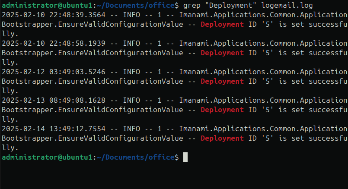This screenshot has height=189, width=348.
Task: Click red Deployment in the 22:48:58 entry
Action: point(222,53)
